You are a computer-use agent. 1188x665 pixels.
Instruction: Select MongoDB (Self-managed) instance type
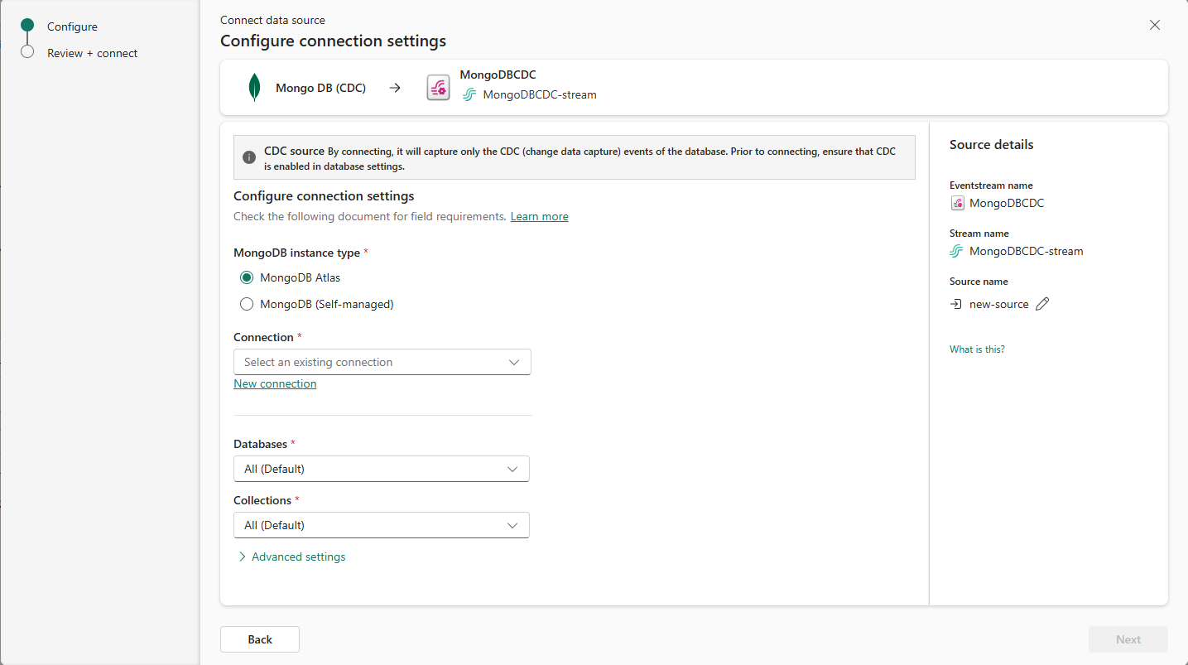[247, 304]
